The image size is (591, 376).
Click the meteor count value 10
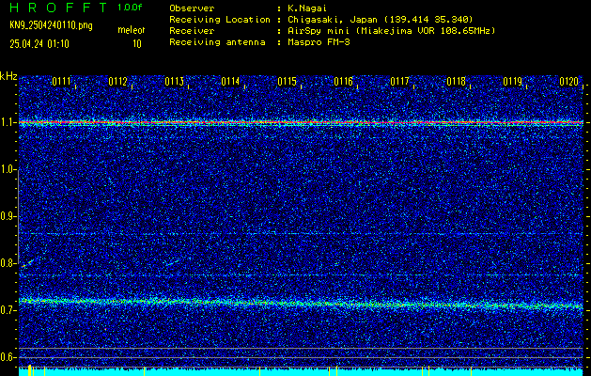tap(137, 44)
